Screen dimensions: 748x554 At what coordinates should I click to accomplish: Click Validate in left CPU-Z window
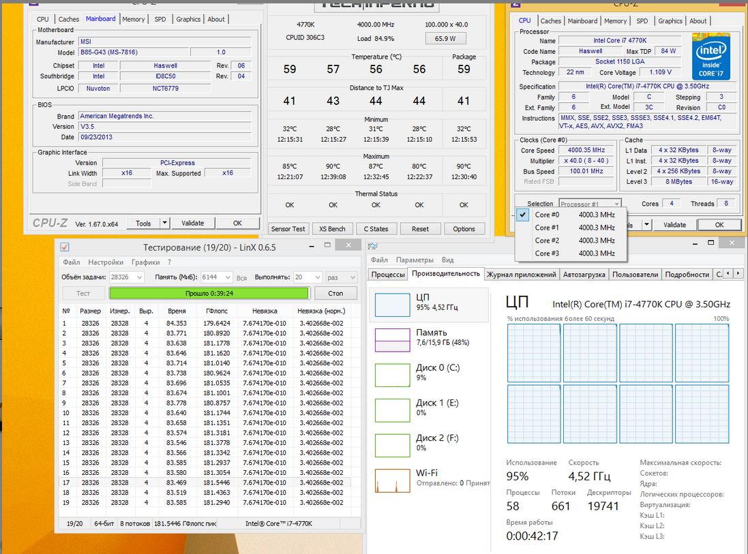[x=193, y=223]
